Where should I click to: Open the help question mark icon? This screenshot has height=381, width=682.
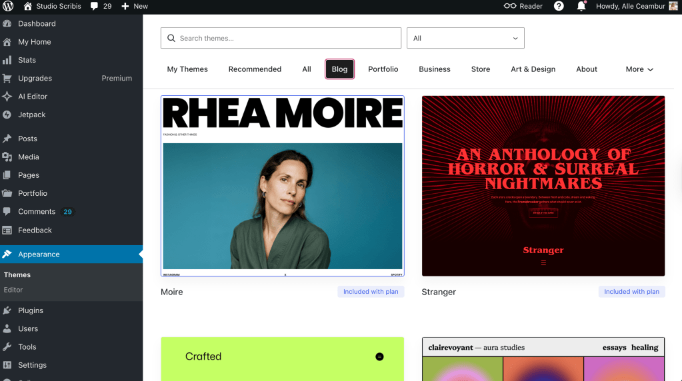click(559, 6)
